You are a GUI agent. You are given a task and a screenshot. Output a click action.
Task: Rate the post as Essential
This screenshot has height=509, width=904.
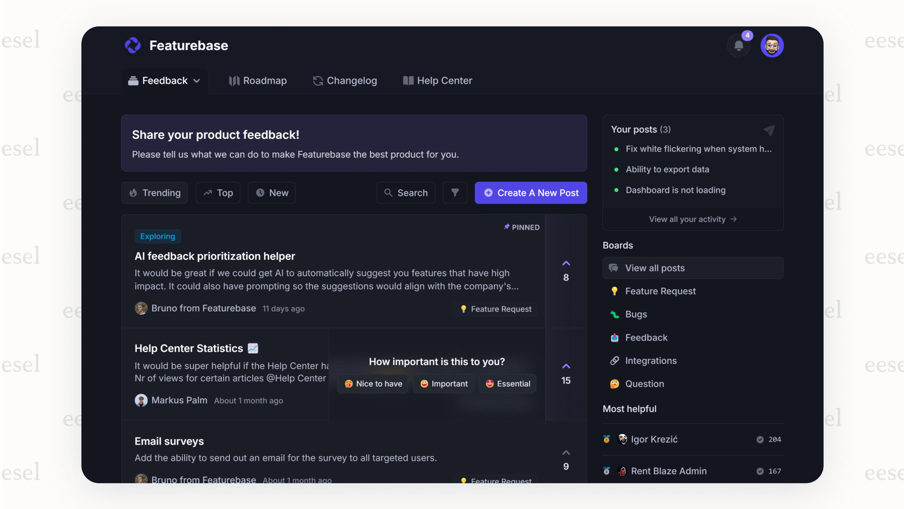(507, 384)
